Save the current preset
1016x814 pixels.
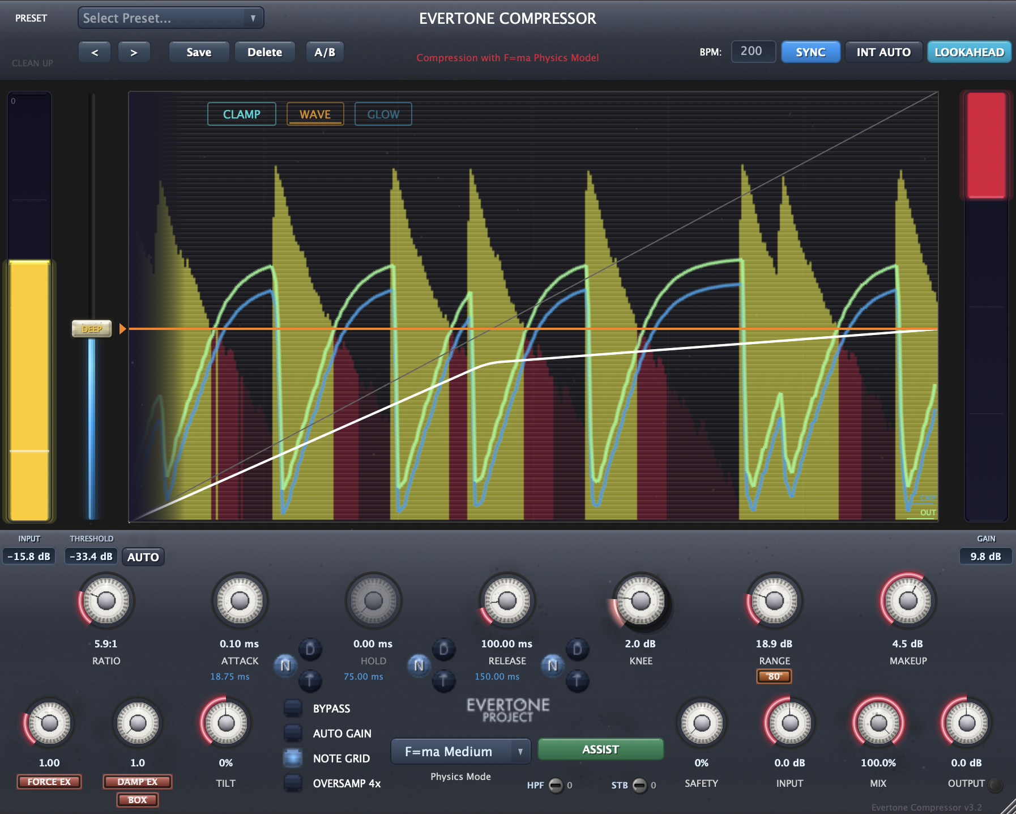(x=198, y=52)
